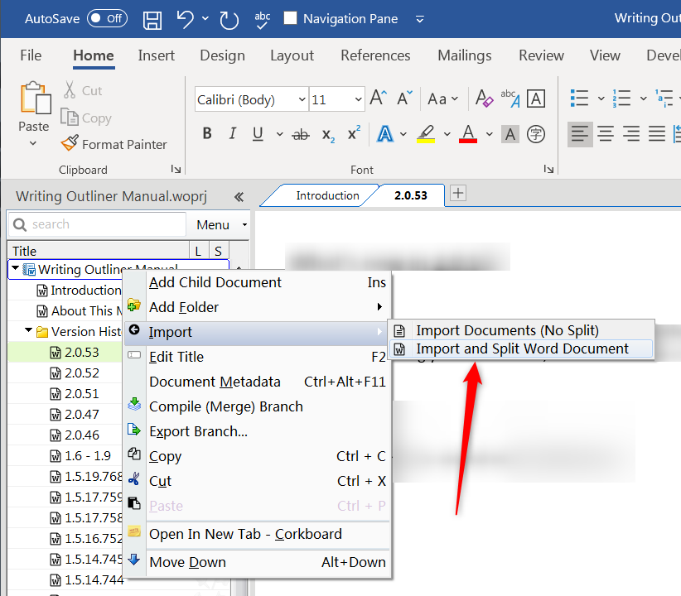Choose Add Child Document

coord(258,282)
